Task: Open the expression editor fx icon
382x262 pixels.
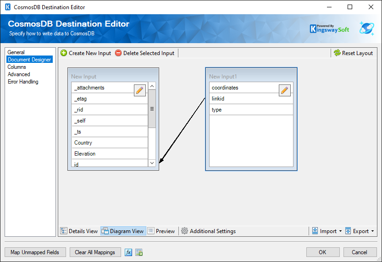Action: [x=128, y=252]
